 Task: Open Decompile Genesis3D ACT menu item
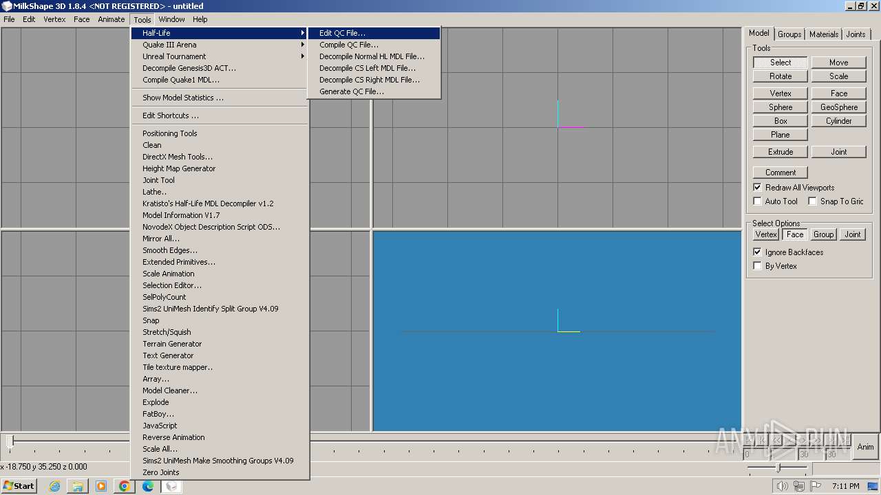pyautogui.click(x=220, y=68)
